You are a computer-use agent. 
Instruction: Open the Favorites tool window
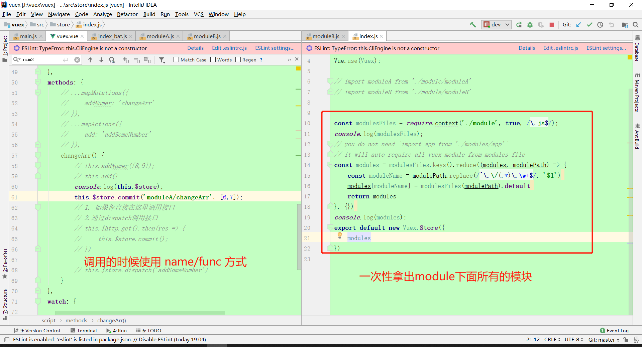tap(5, 264)
